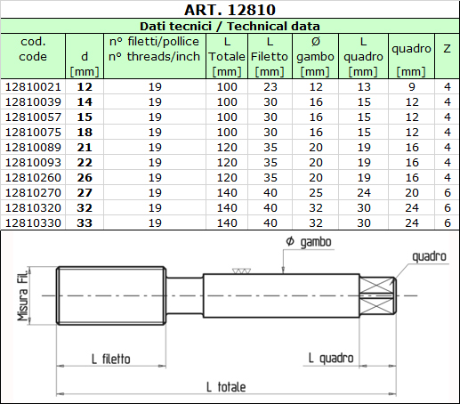
Task: Select code cell 12810320
Action: [33, 208]
